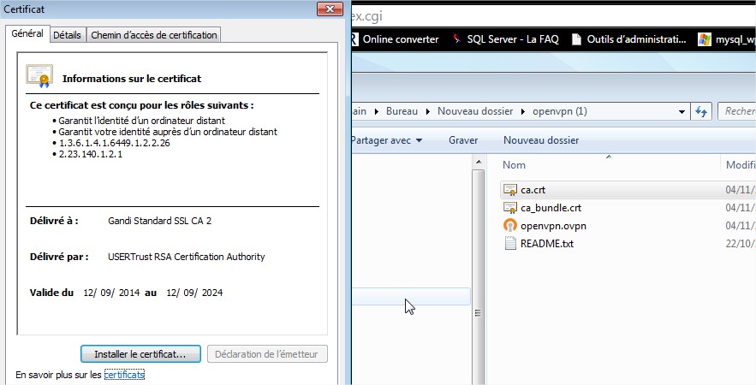The width and height of the screenshot is (756, 385).
Task: Open the Détails tab
Action: pos(67,35)
